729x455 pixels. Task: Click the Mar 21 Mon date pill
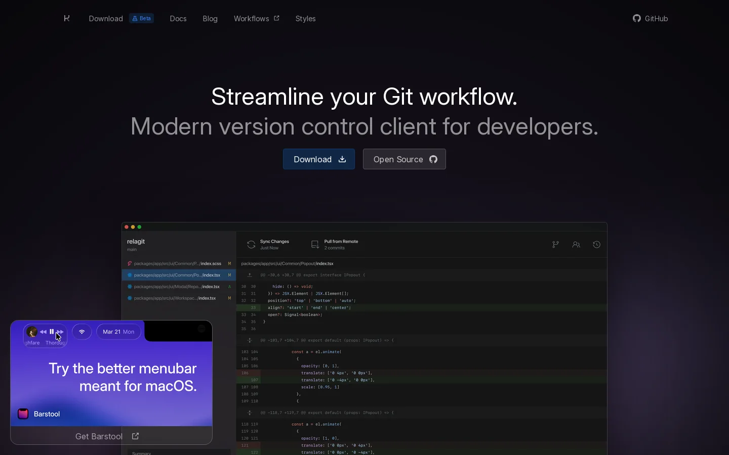(118, 332)
